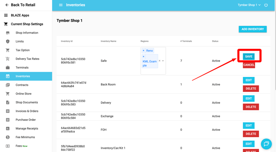This screenshot has height=152, width=276.
Task: Click the back arrow icon
Action: (x=7, y=5)
